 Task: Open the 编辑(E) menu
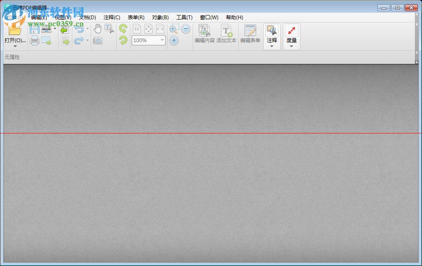[x=39, y=18]
